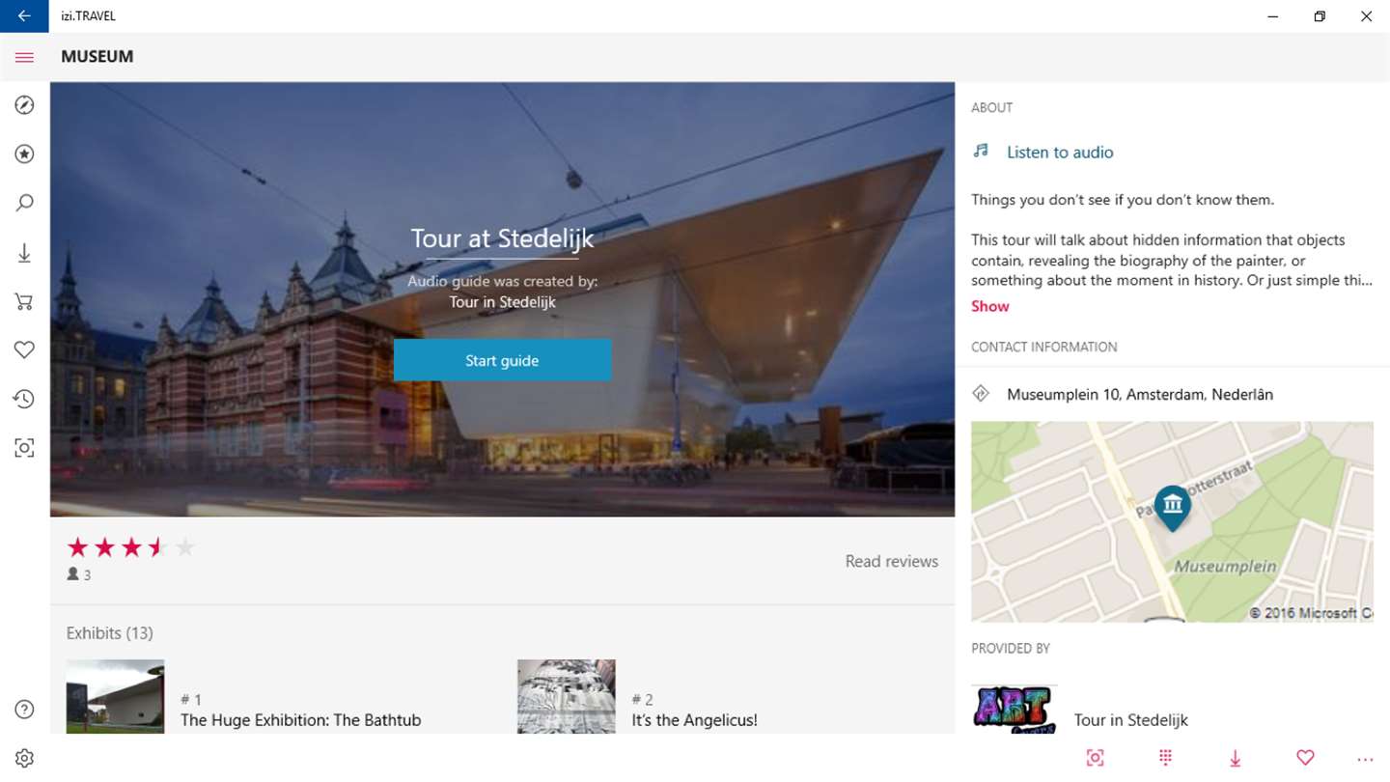Viewport: 1390px width, 782px height.
Task: Open the help question mark icon
Action: pos(24,710)
